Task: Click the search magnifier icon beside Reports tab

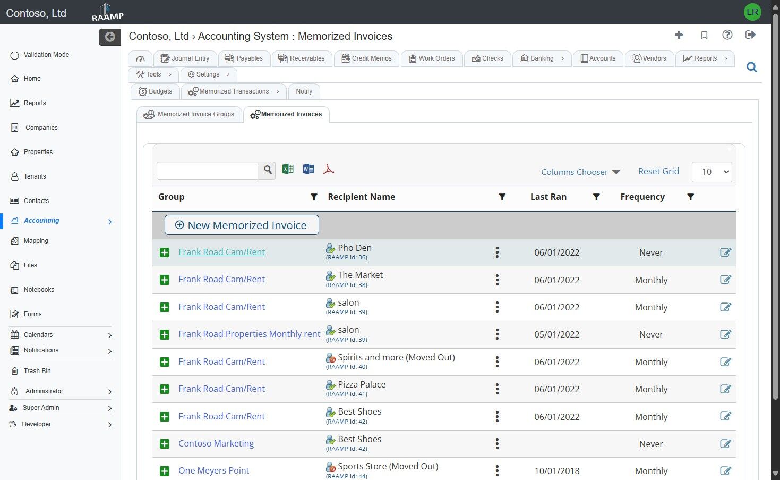Action: coord(751,68)
